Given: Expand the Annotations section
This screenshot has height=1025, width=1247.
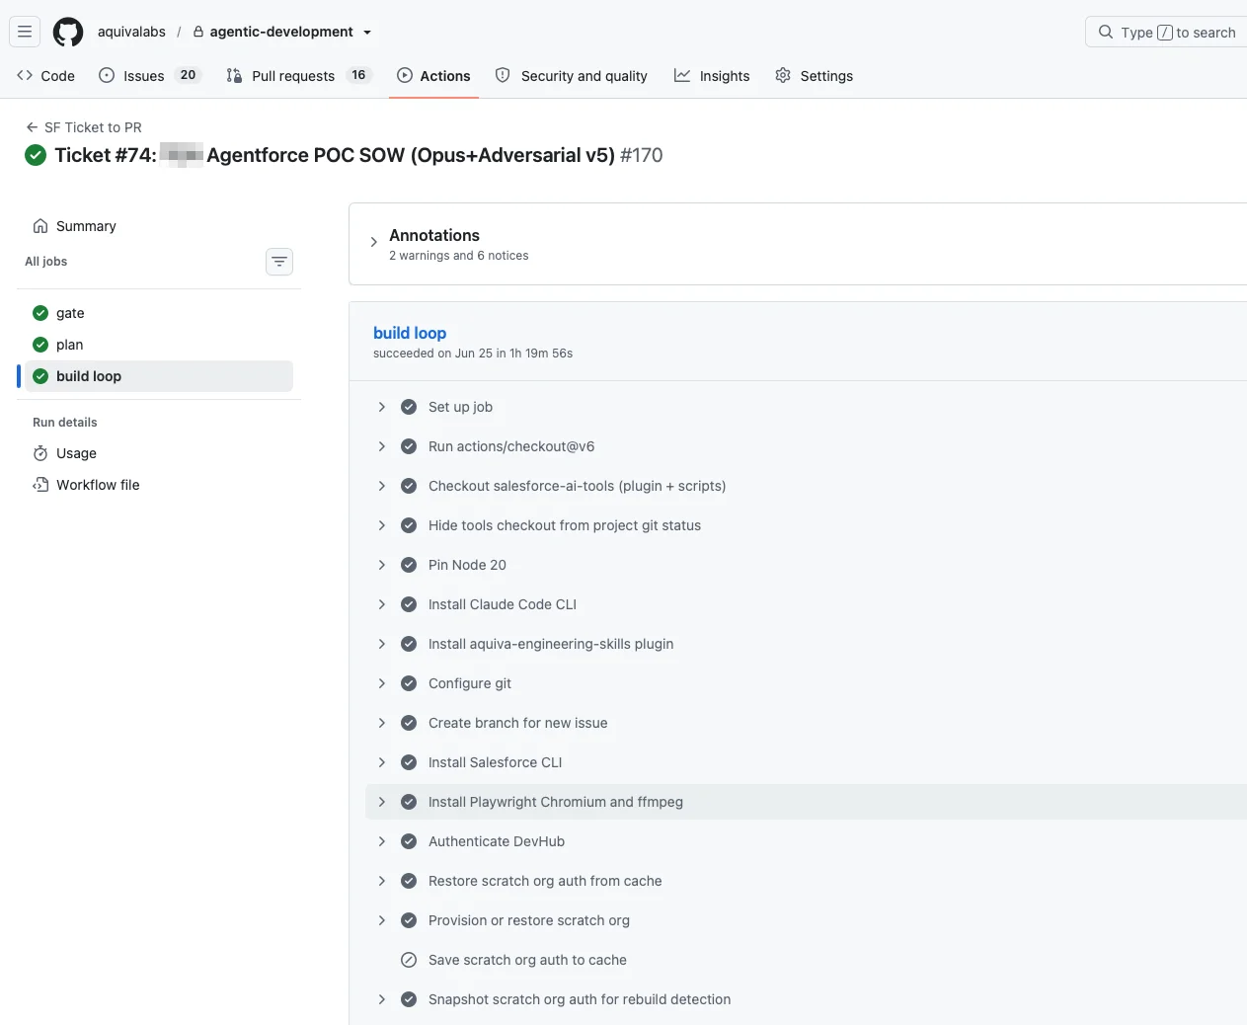Looking at the screenshot, I should pos(373,242).
